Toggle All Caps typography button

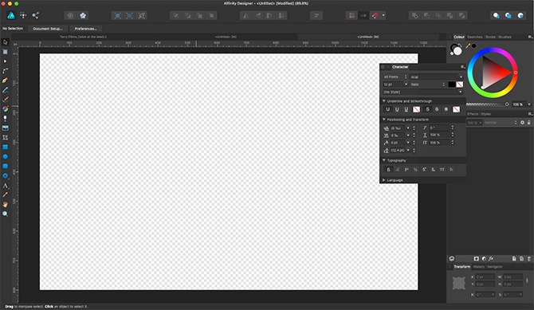click(442, 169)
